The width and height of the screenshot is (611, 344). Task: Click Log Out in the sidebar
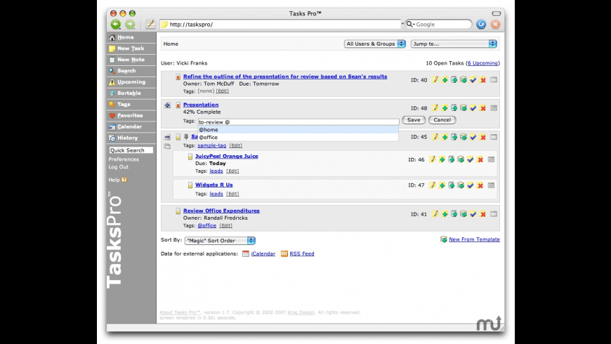click(x=119, y=167)
